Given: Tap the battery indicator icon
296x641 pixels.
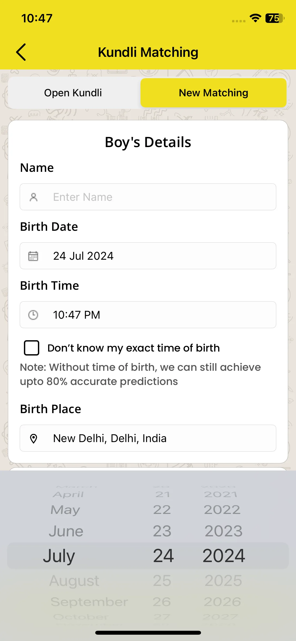Looking at the screenshot, I should click(x=275, y=18).
